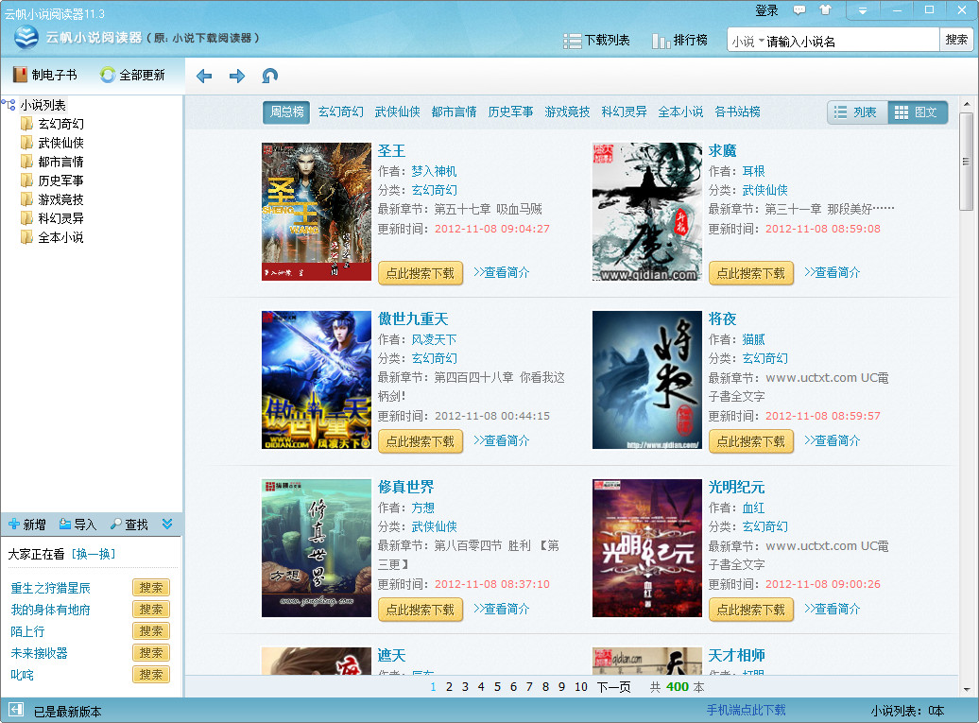
Task: Select the 都市言情 category tab
Action: [x=454, y=112]
